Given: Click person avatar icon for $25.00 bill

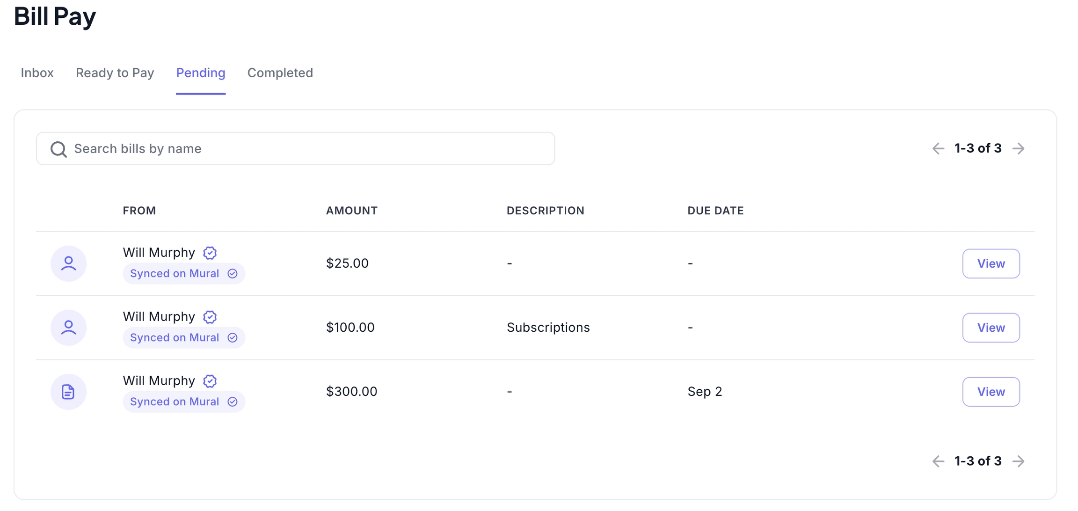Looking at the screenshot, I should 68,263.
